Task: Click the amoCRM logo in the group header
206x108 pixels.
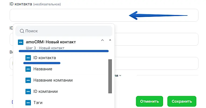Action: [x=20, y=42]
